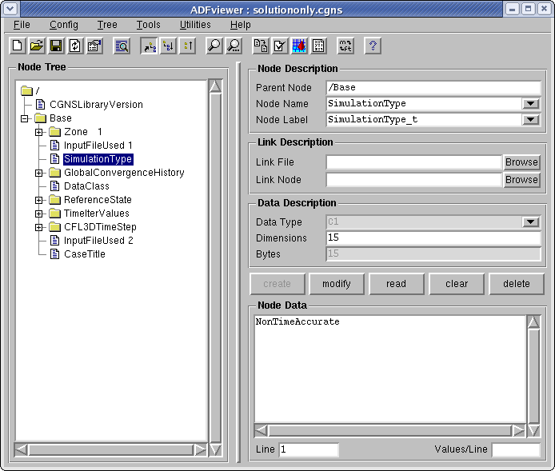The image size is (555, 471).
Task: Click the Reload file icon
Action: click(x=74, y=46)
